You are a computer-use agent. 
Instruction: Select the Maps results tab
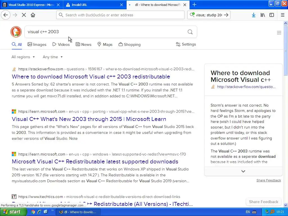pyautogui.click(x=105, y=44)
